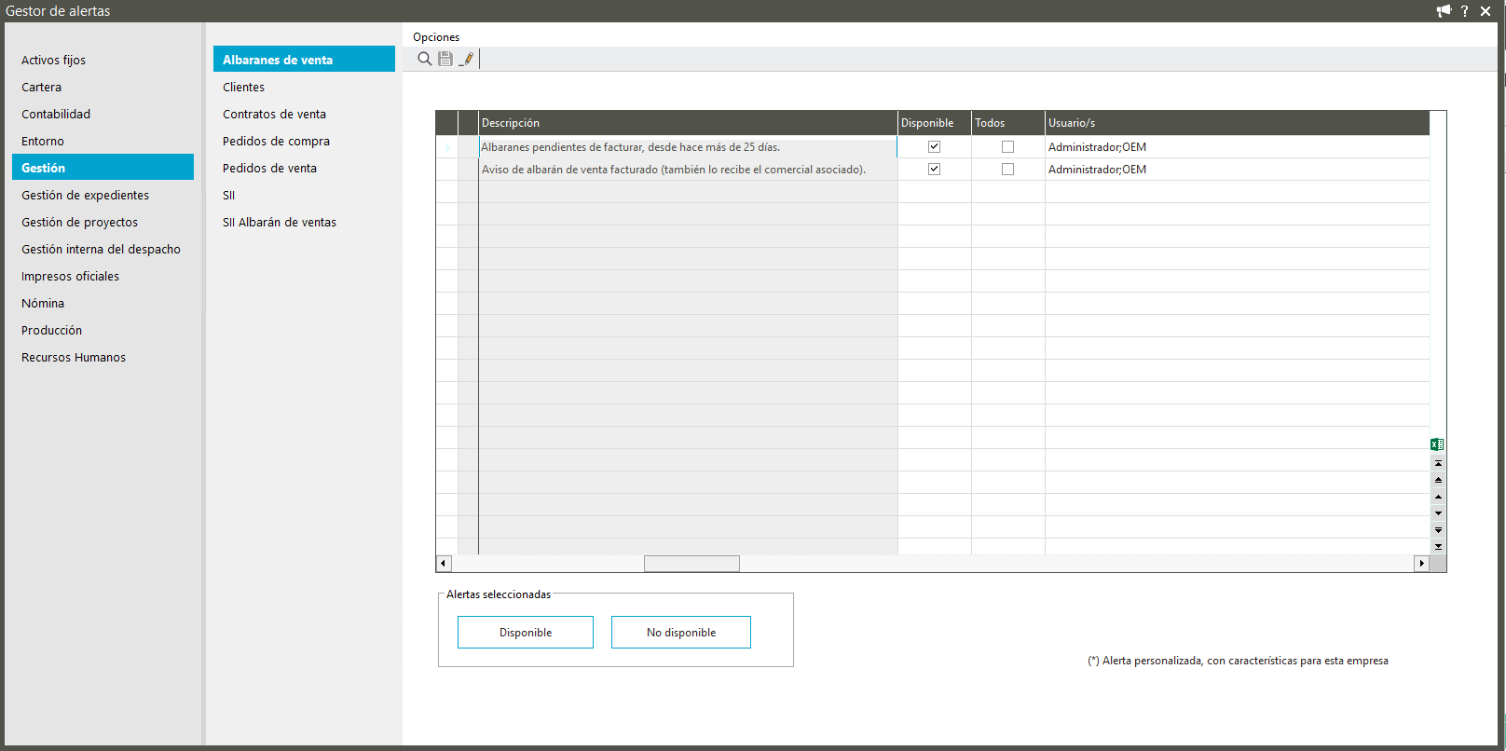Select Cartera module

[103, 87]
